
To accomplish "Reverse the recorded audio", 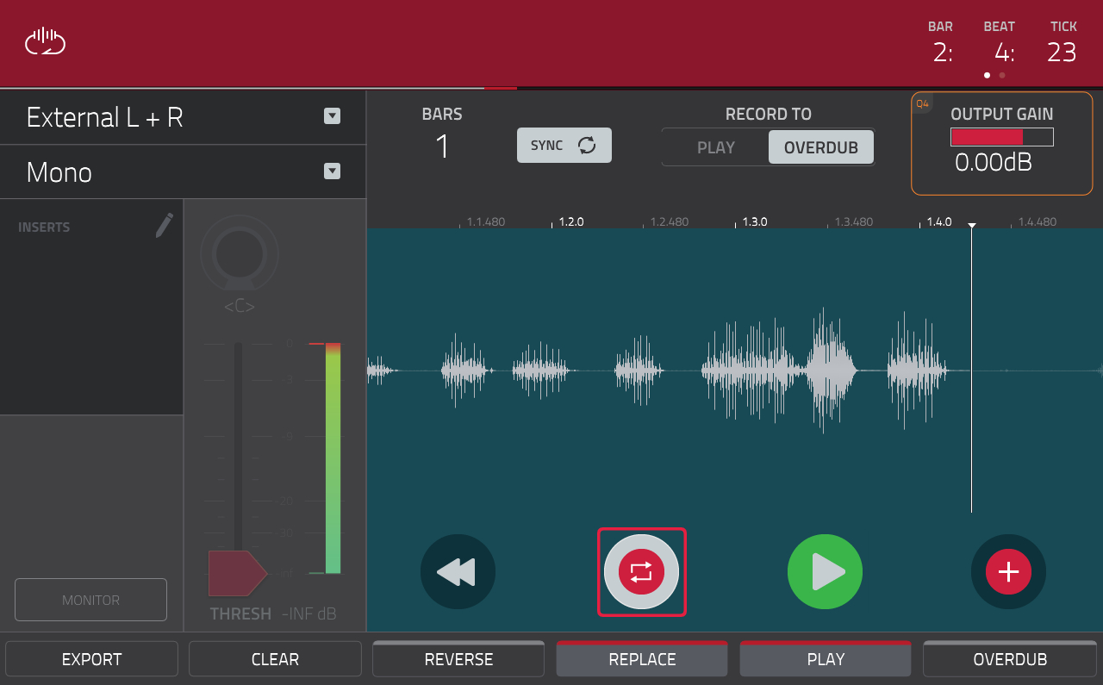I will coord(458,658).
